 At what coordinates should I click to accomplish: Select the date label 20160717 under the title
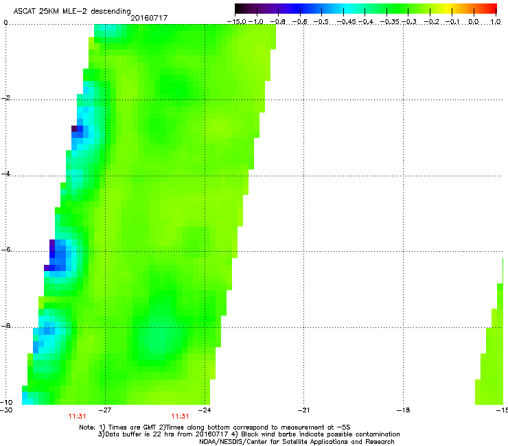[x=149, y=18]
